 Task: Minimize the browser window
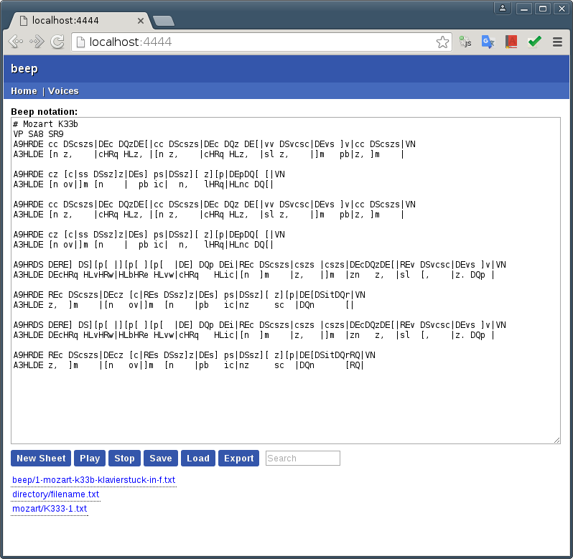pos(523,8)
